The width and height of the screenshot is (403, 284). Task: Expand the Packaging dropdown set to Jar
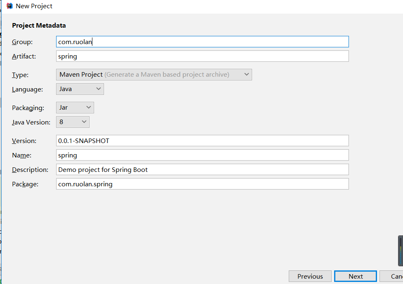(75, 107)
